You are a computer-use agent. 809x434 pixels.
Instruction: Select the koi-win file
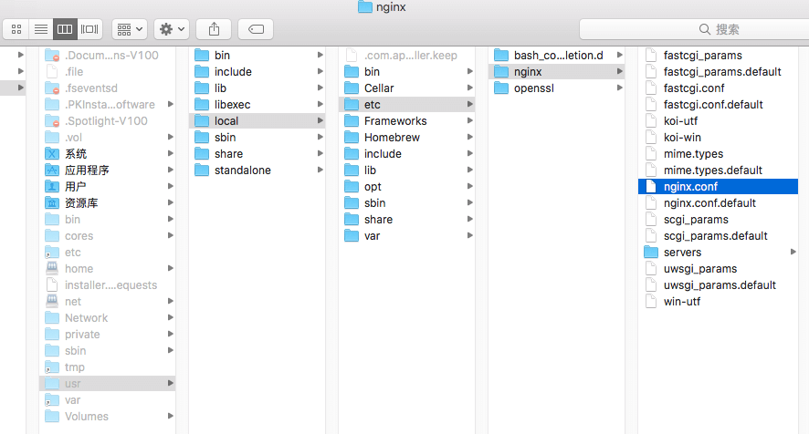[719, 138]
